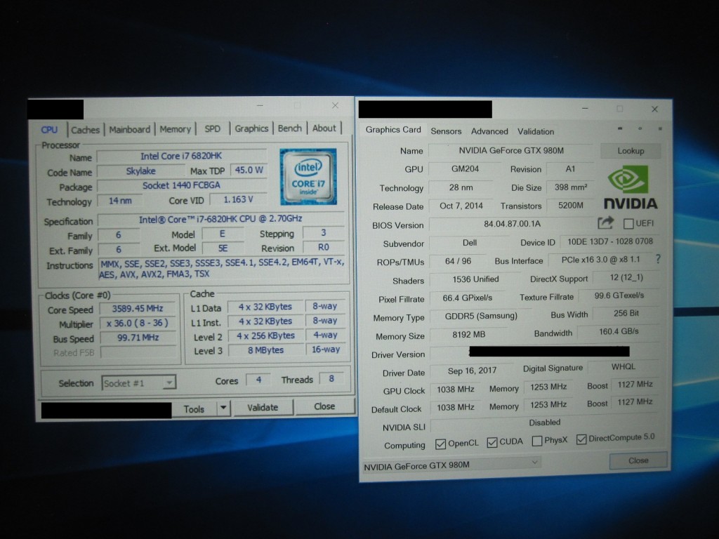The height and width of the screenshot is (539, 719).
Task: Click the Bus Speed value 99.71 MHz
Action: [138, 338]
